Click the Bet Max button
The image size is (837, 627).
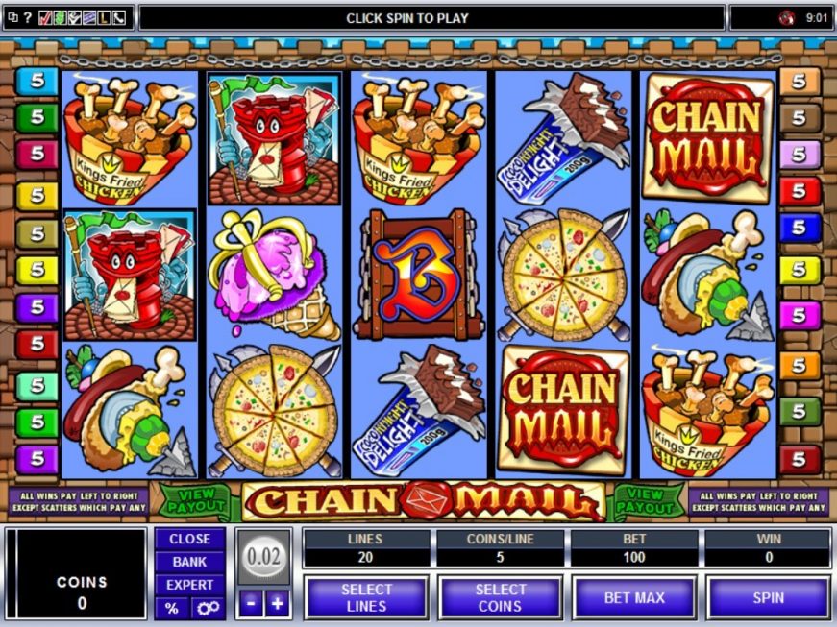(634, 597)
